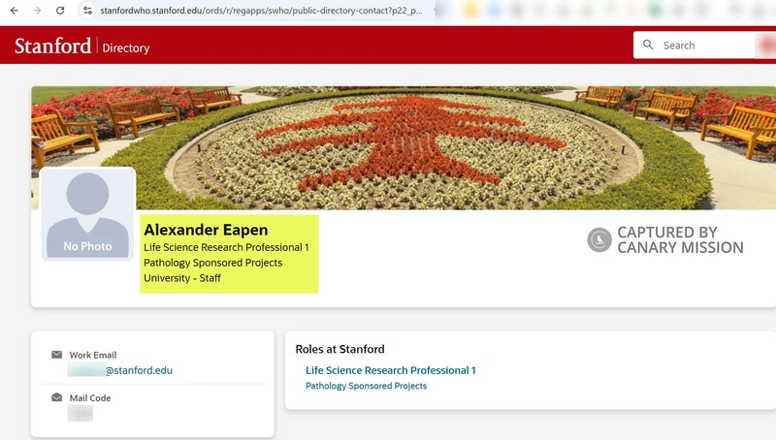Reload the page with the refresh icon
This screenshot has height=440, width=776.
click(60, 11)
